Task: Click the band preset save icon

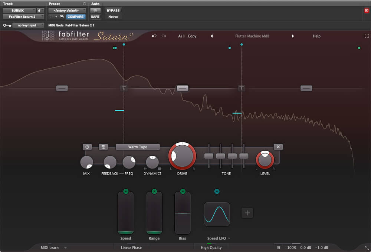Action: [x=103, y=147]
